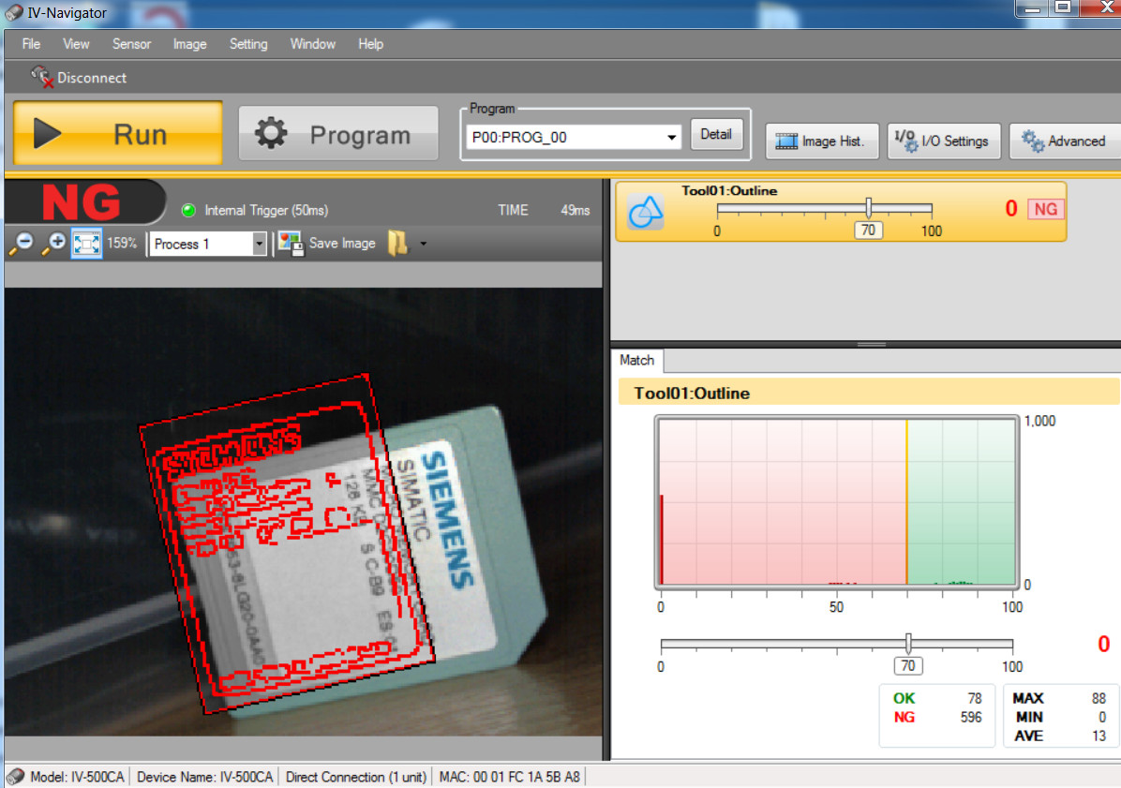Click the filmstrip icon on Image Hist.

coord(786,141)
